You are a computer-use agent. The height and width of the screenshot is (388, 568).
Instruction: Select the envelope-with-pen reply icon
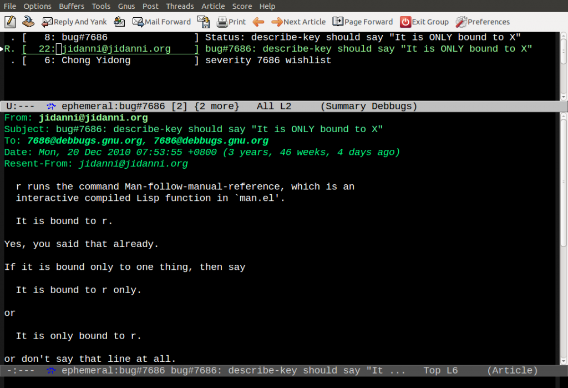pos(120,21)
